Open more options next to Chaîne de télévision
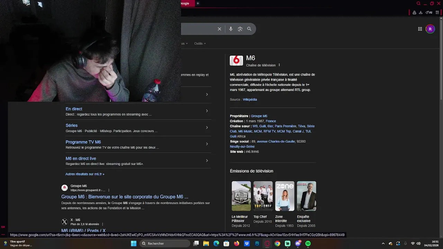Image resolution: width=443 pixels, height=249 pixels. [279, 65]
